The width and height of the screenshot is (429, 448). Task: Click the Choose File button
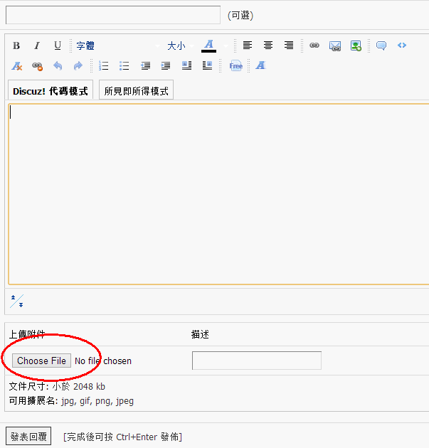click(41, 361)
